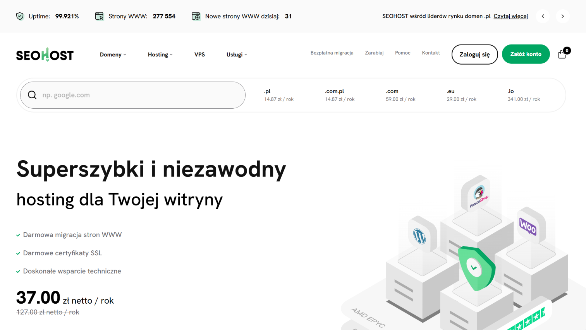Open the VPS menu item
This screenshot has height=330, width=586.
[199, 55]
